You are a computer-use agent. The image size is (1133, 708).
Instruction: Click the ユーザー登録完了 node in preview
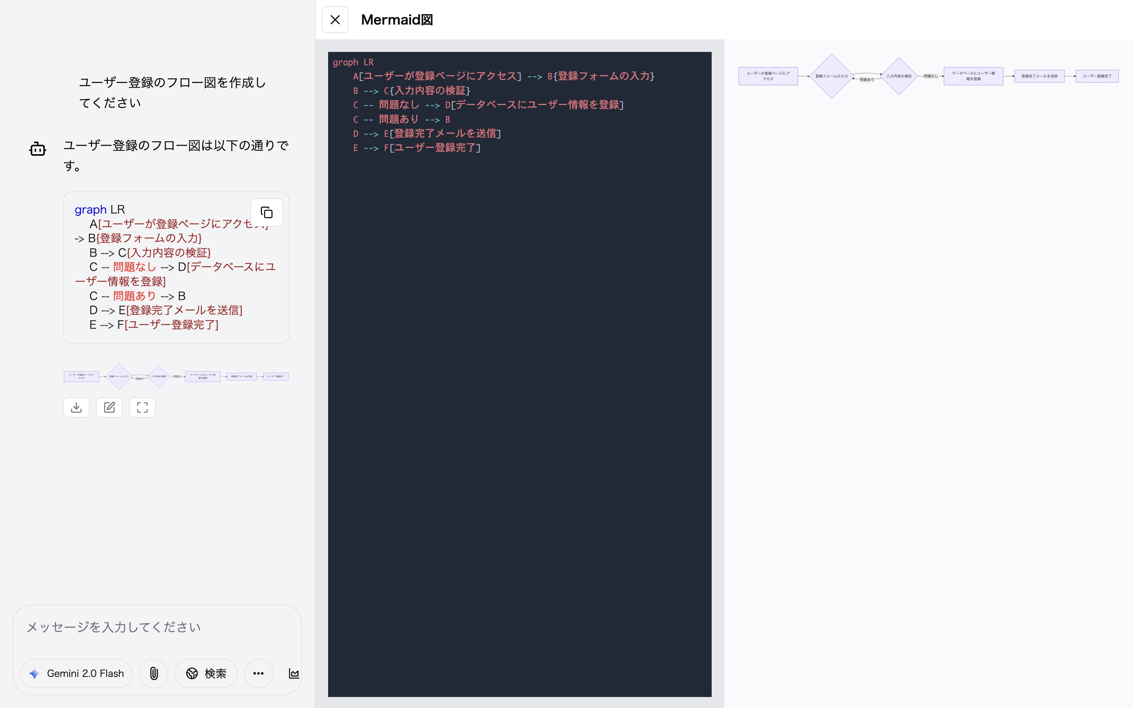coord(1097,76)
